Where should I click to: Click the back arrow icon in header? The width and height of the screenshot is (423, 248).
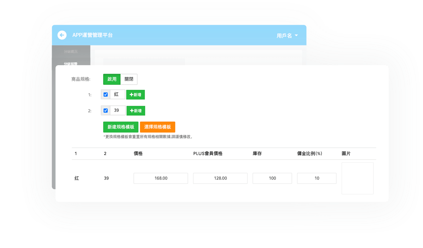click(62, 35)
